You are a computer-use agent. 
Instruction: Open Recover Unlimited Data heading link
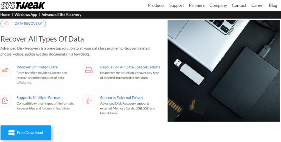pos(37,67)
